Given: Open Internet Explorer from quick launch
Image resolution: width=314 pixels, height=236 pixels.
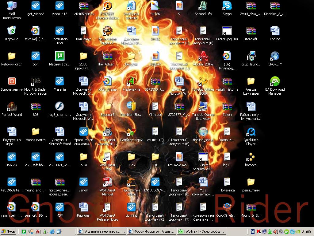Looking at the screenshot, I should (x=52, y=232).
